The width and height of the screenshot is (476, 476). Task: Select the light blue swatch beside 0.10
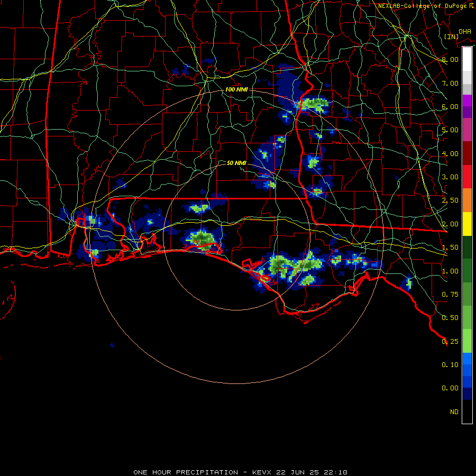coord(467,359)
